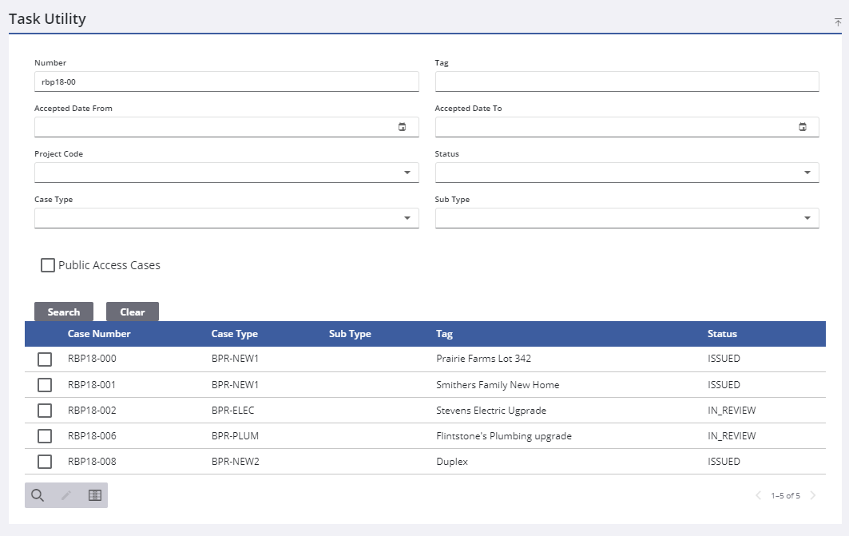Select the checkbox for case RBP18-006
Viewport: 849px width, 536px height.
click(x=45, y=436)
